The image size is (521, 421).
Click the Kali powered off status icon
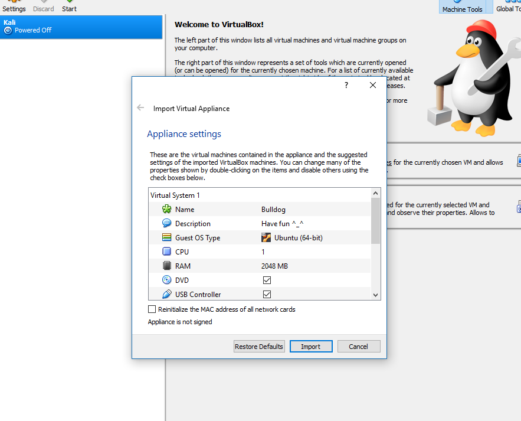8,31
